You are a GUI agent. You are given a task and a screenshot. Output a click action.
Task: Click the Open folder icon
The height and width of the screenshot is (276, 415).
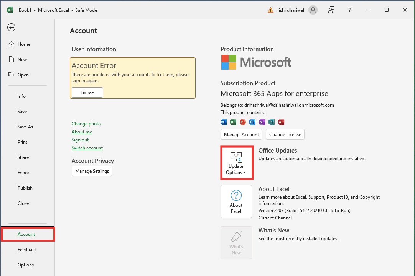pos(12,75)
